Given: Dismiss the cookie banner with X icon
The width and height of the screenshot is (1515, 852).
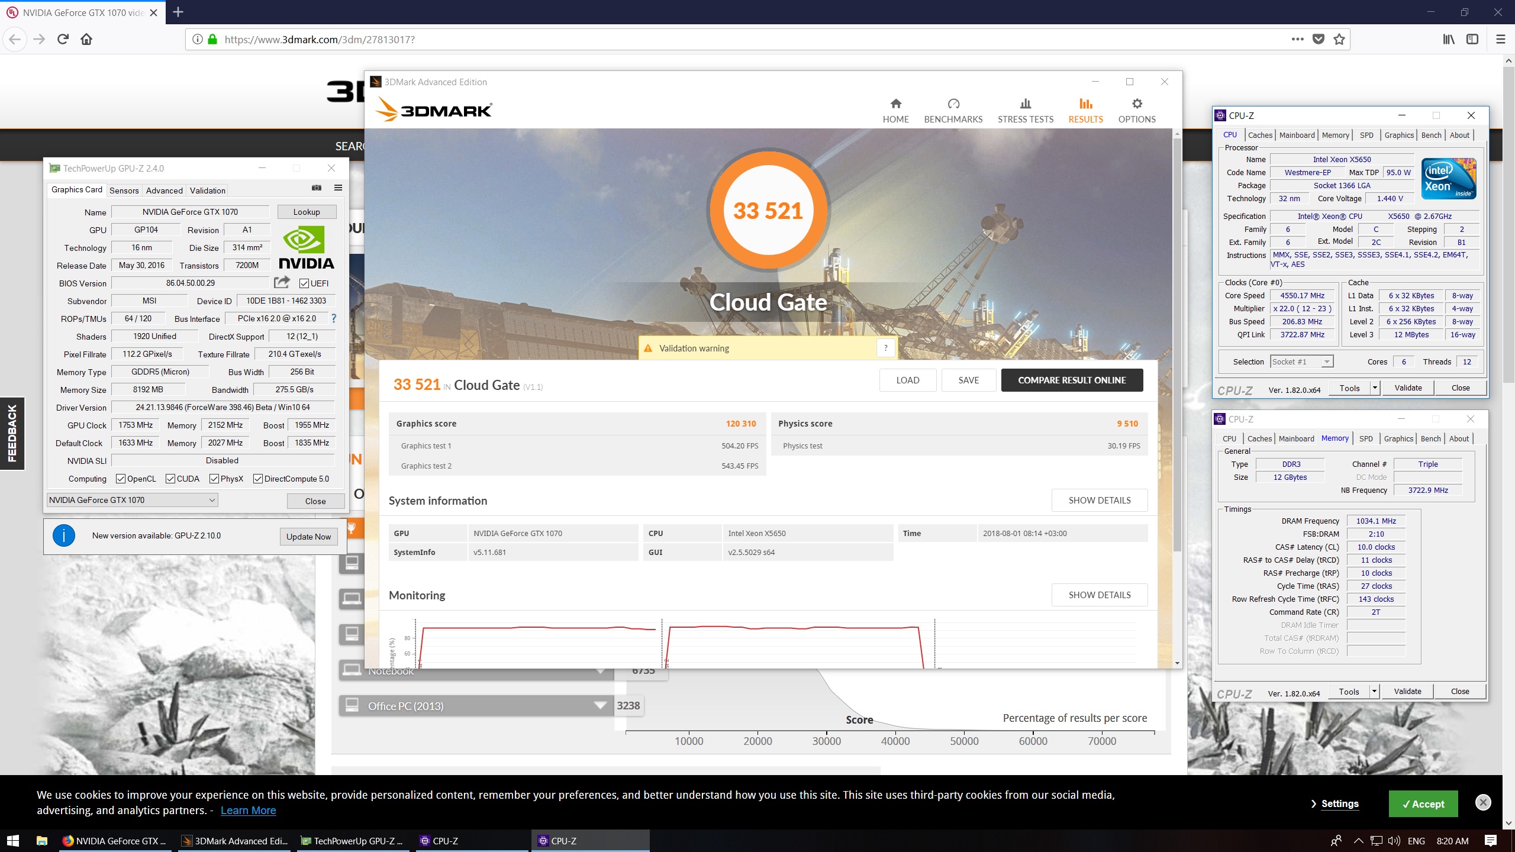Looking at the screenshot, I should (1483, 802).
